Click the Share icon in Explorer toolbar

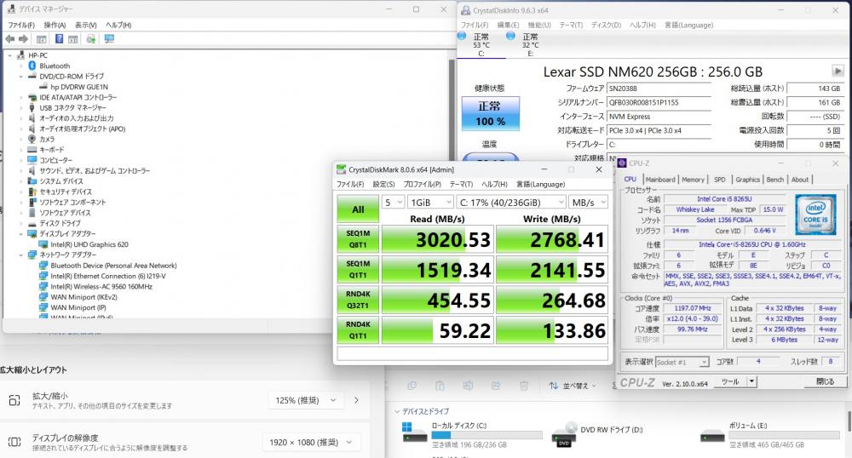pyautogui.click(x=496, y=386)
